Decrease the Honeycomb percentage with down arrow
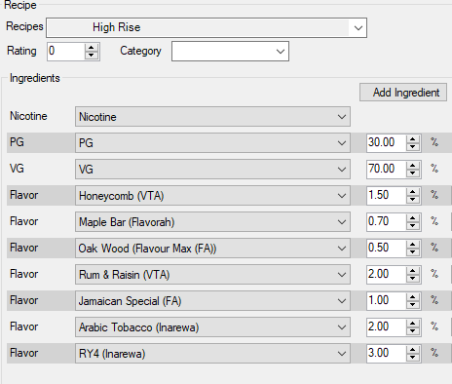This screenshot has width=452, height=384. (413, 200)
